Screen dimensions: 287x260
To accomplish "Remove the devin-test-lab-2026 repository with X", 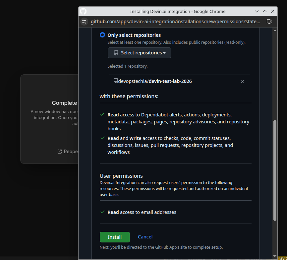I will tap(242, 82).
